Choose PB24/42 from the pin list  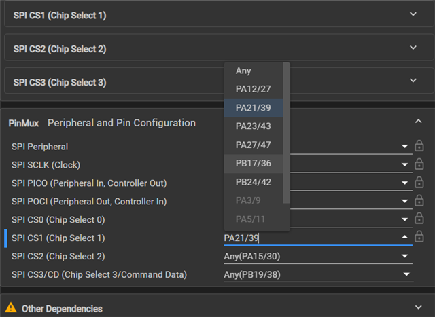254,182
